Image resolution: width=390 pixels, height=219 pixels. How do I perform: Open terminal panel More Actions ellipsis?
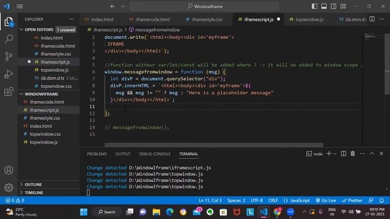363,154
